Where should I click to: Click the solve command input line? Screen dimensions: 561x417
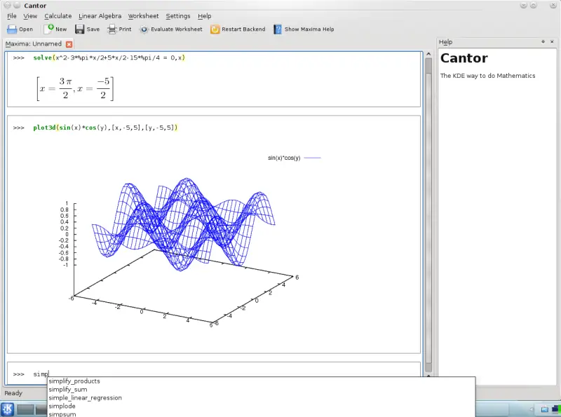109,57
